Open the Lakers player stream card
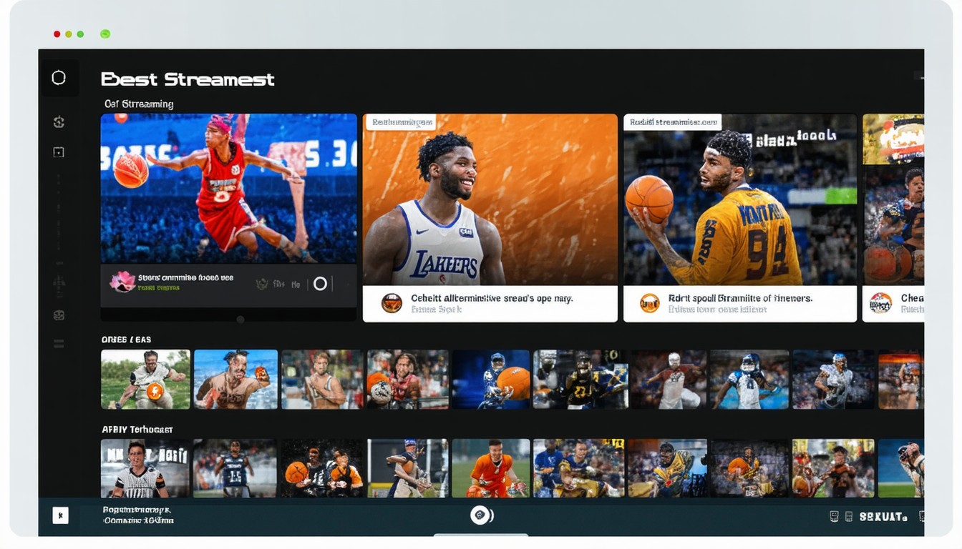This screenshot has height=549, width=962. pyautogui.click(x=490, y=200)
